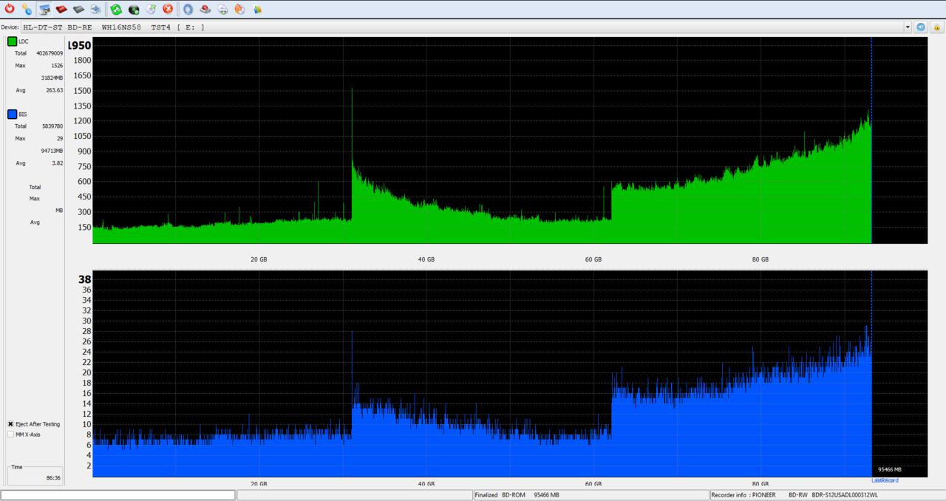Viewport: 946px width, 501px height.
Task: Click the green refresh arrows icon
Action: (116, 9)
